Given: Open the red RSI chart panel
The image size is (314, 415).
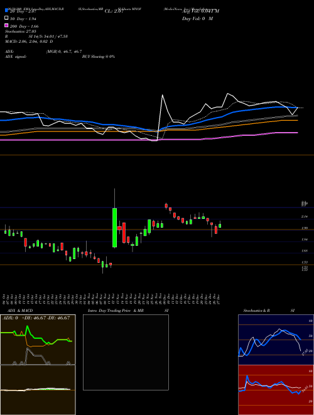Looking at the screenshot, I should [276, 390].
